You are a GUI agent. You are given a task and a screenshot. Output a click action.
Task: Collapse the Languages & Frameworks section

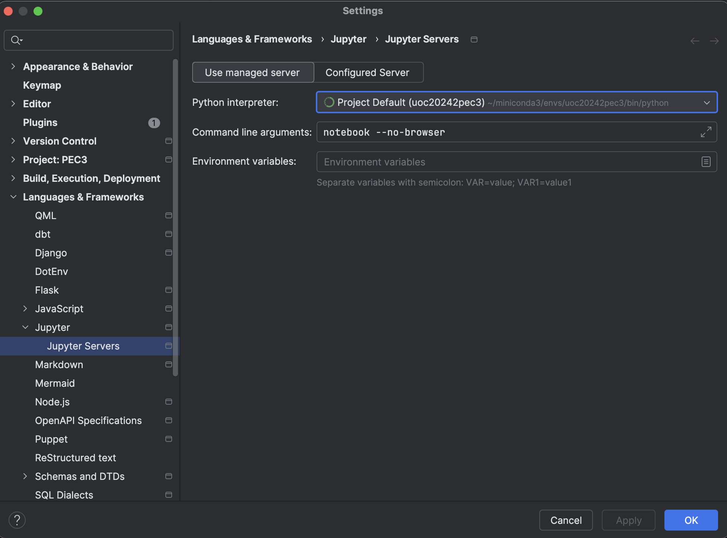(13, 197)
